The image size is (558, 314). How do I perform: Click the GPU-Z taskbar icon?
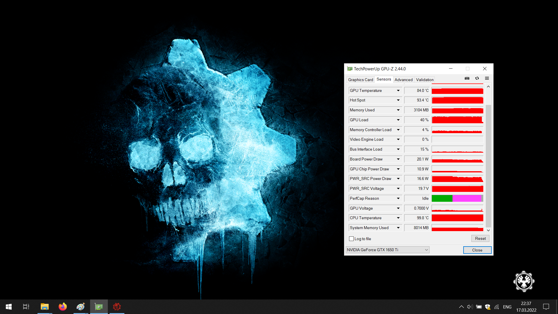(99, 307)
